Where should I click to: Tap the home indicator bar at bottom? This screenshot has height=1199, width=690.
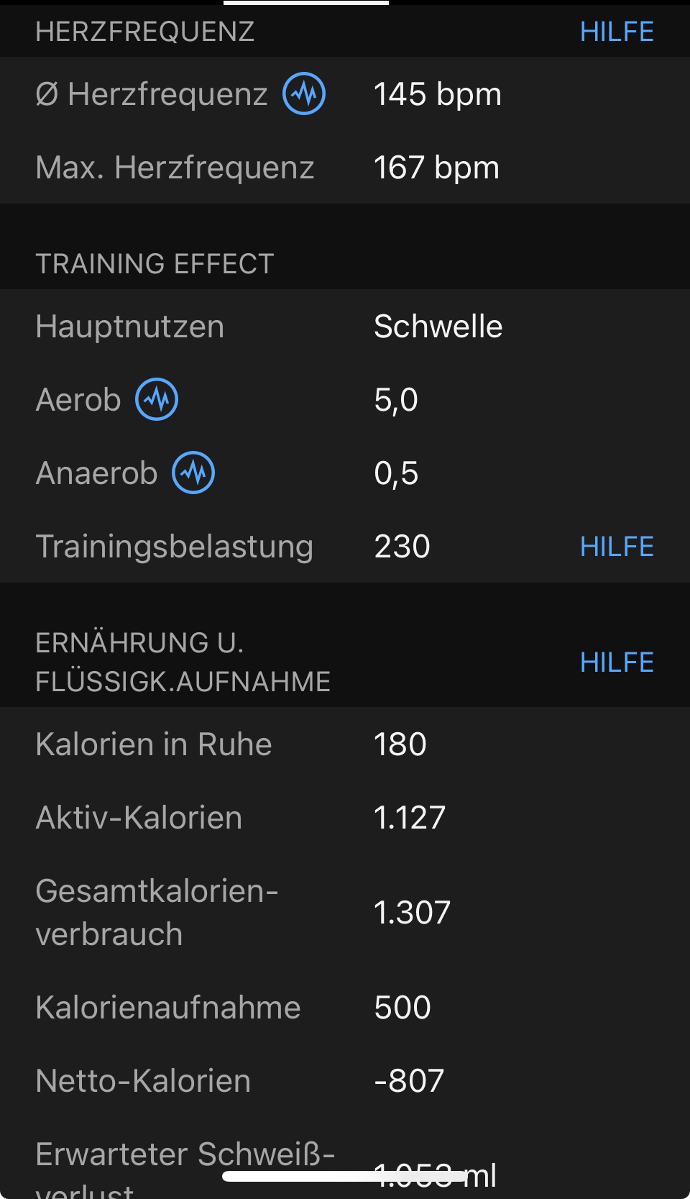345,1177
